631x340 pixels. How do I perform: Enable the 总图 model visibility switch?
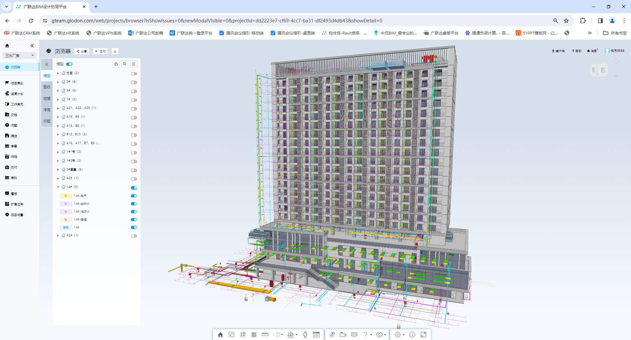coord(134,74)
